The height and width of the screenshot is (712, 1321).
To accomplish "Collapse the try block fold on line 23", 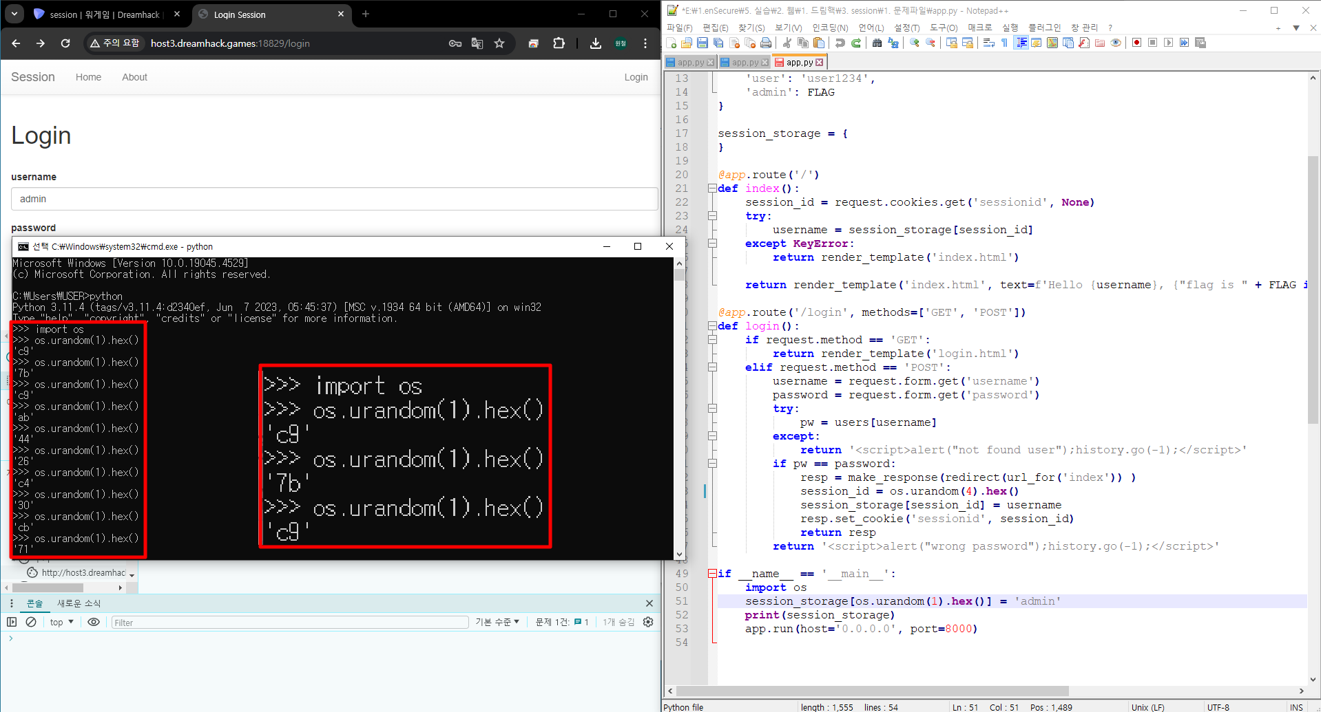I will tap(712, 216).
